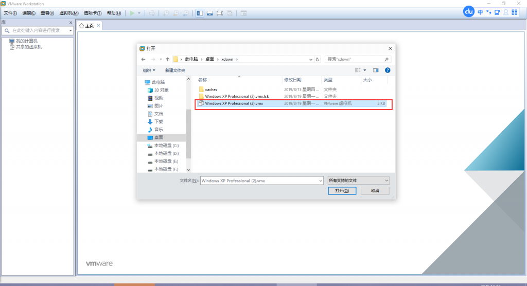Screen dimensions: 527x286
Task: Open the view options dropdown arrow
Action: coord(365,70)
